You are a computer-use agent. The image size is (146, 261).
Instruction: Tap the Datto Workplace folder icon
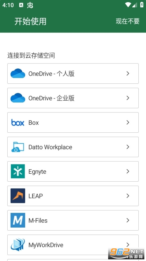[18, 147]
